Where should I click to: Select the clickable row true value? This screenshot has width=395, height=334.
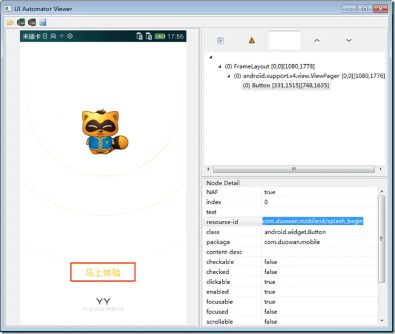tap(270, 282)
